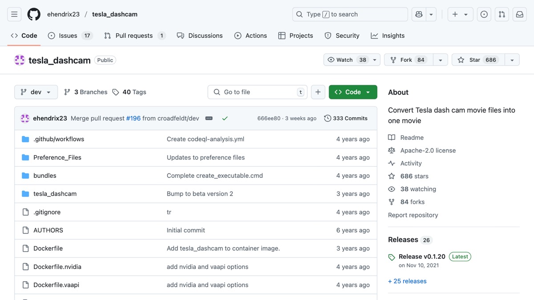The image size is (534, 300).
Task: Click the folder icon for Preference_Files
Action: 25,157
